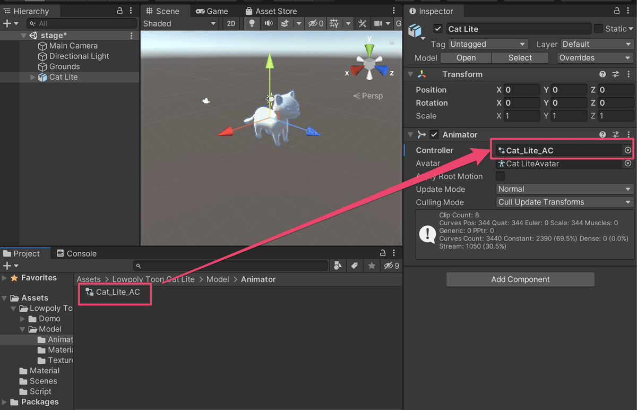This screenshot has height=410, width=637.
Task: Click Search by Type icon in Project
Action: (337, 266)
